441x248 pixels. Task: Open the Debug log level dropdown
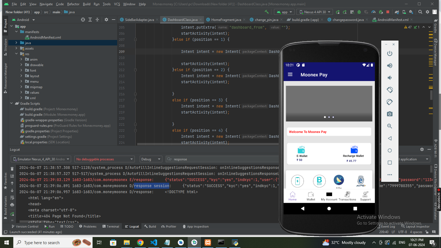point(150,159)
